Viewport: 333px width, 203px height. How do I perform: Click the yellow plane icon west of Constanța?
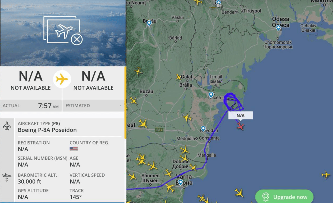tap(187, 118)
